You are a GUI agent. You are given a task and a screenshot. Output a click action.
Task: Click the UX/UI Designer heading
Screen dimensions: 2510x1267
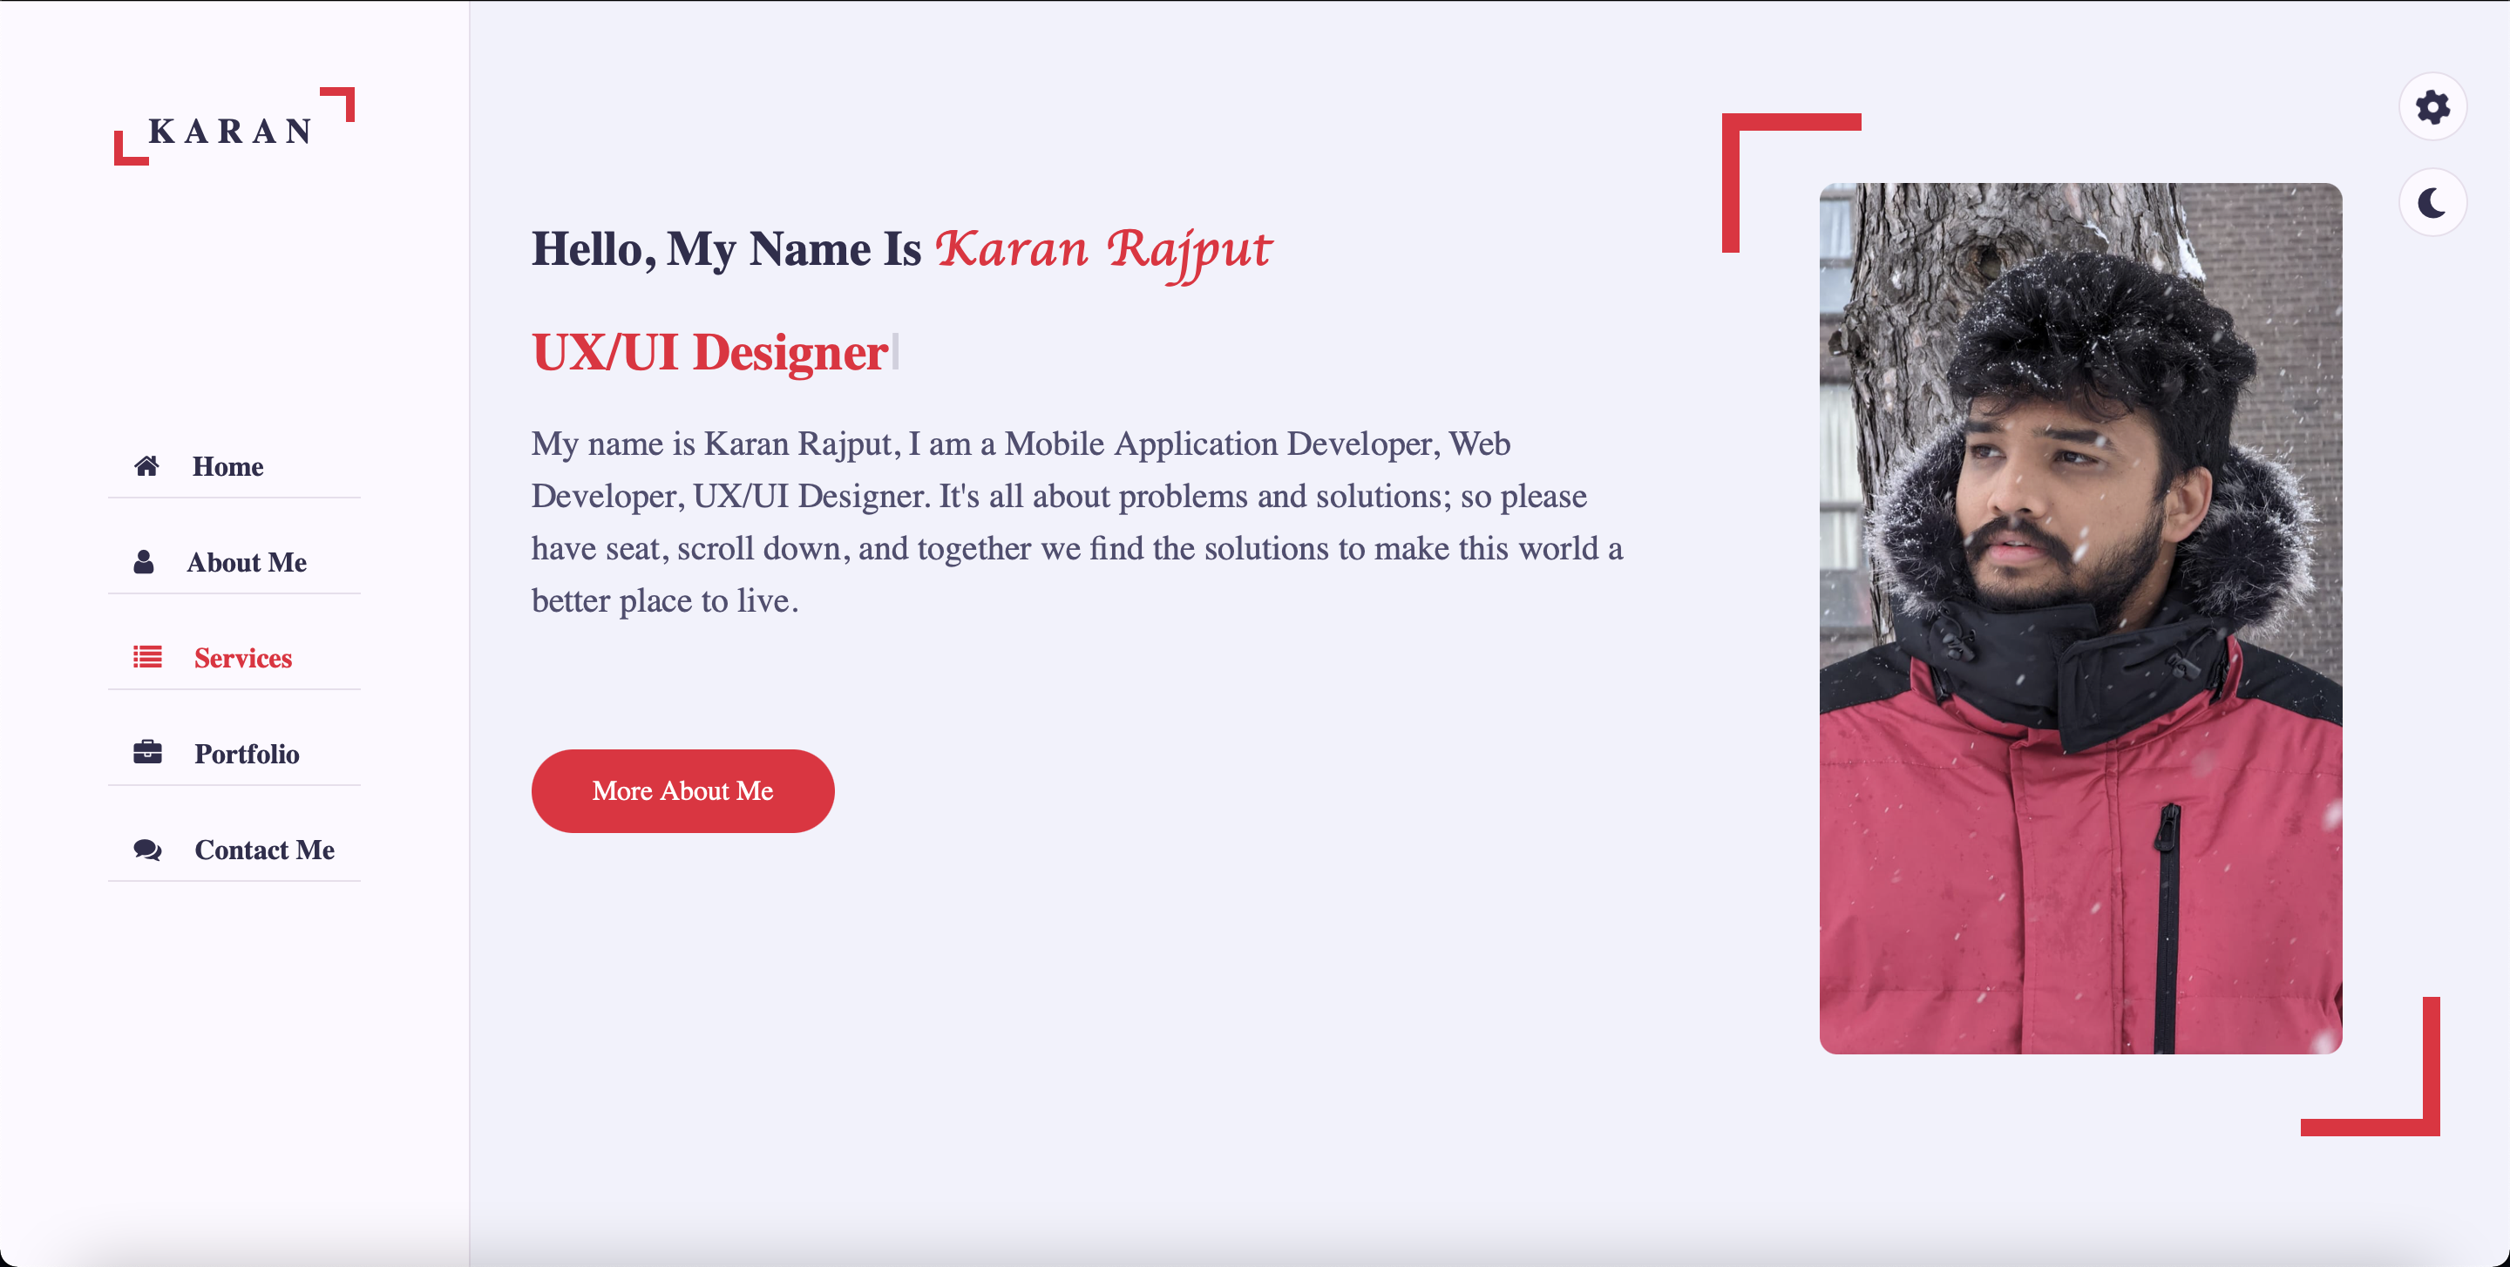(x=710, y=353)
